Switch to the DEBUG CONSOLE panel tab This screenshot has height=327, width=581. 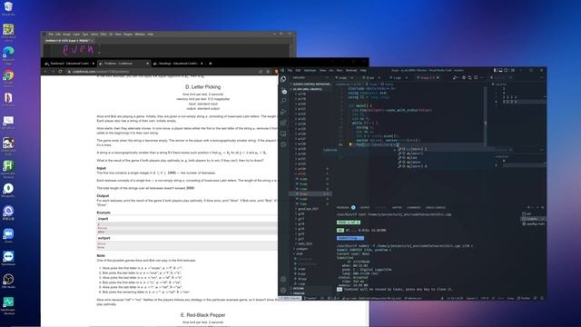436,208
